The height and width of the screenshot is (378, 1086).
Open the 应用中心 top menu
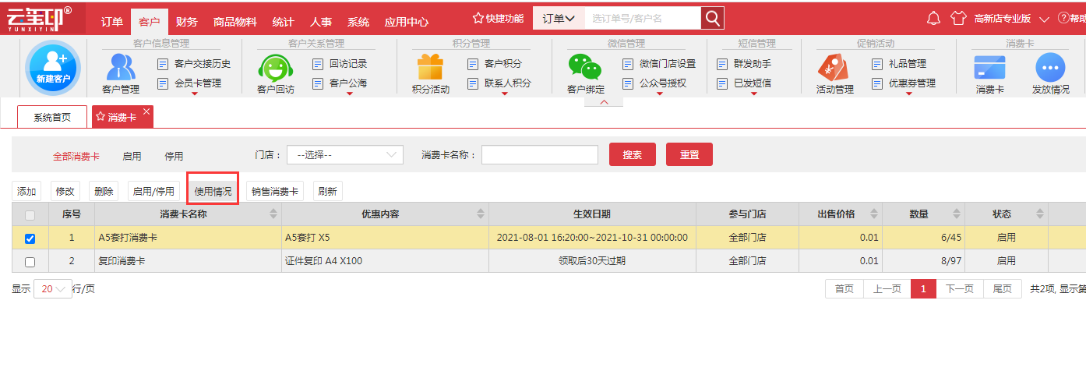407,21
